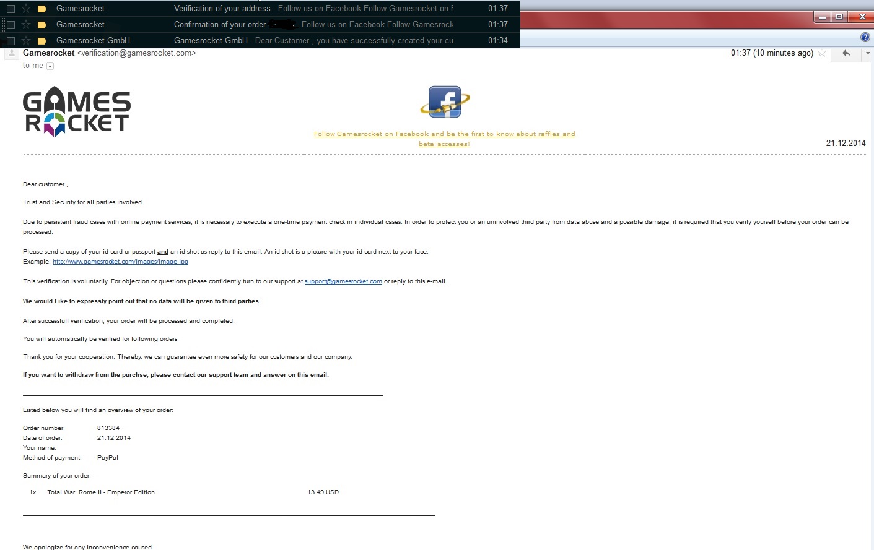Image resolution: width=874 pixels, height=550 pixels.
Task: Click support@gamesrocket.com email link
Action: [x=343, y=281]
